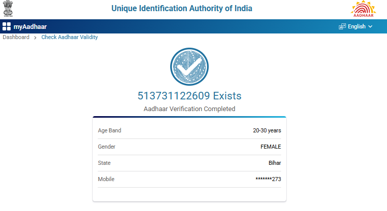
Task: Click the State value Bihar
Action: pyautogui.click(x=275, y=163)
